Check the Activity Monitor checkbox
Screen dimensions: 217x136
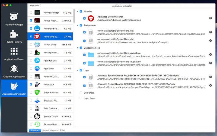pyautogui.click(x=31, y=12)
